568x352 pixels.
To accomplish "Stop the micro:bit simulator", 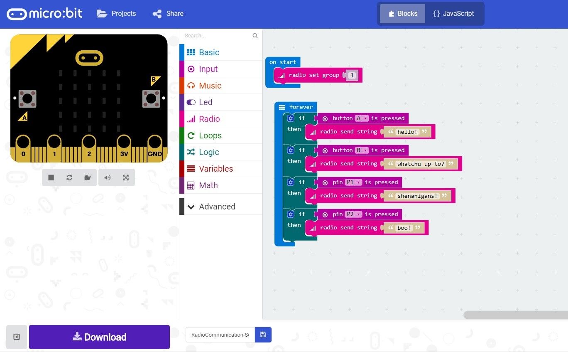I will coord(51,177).
